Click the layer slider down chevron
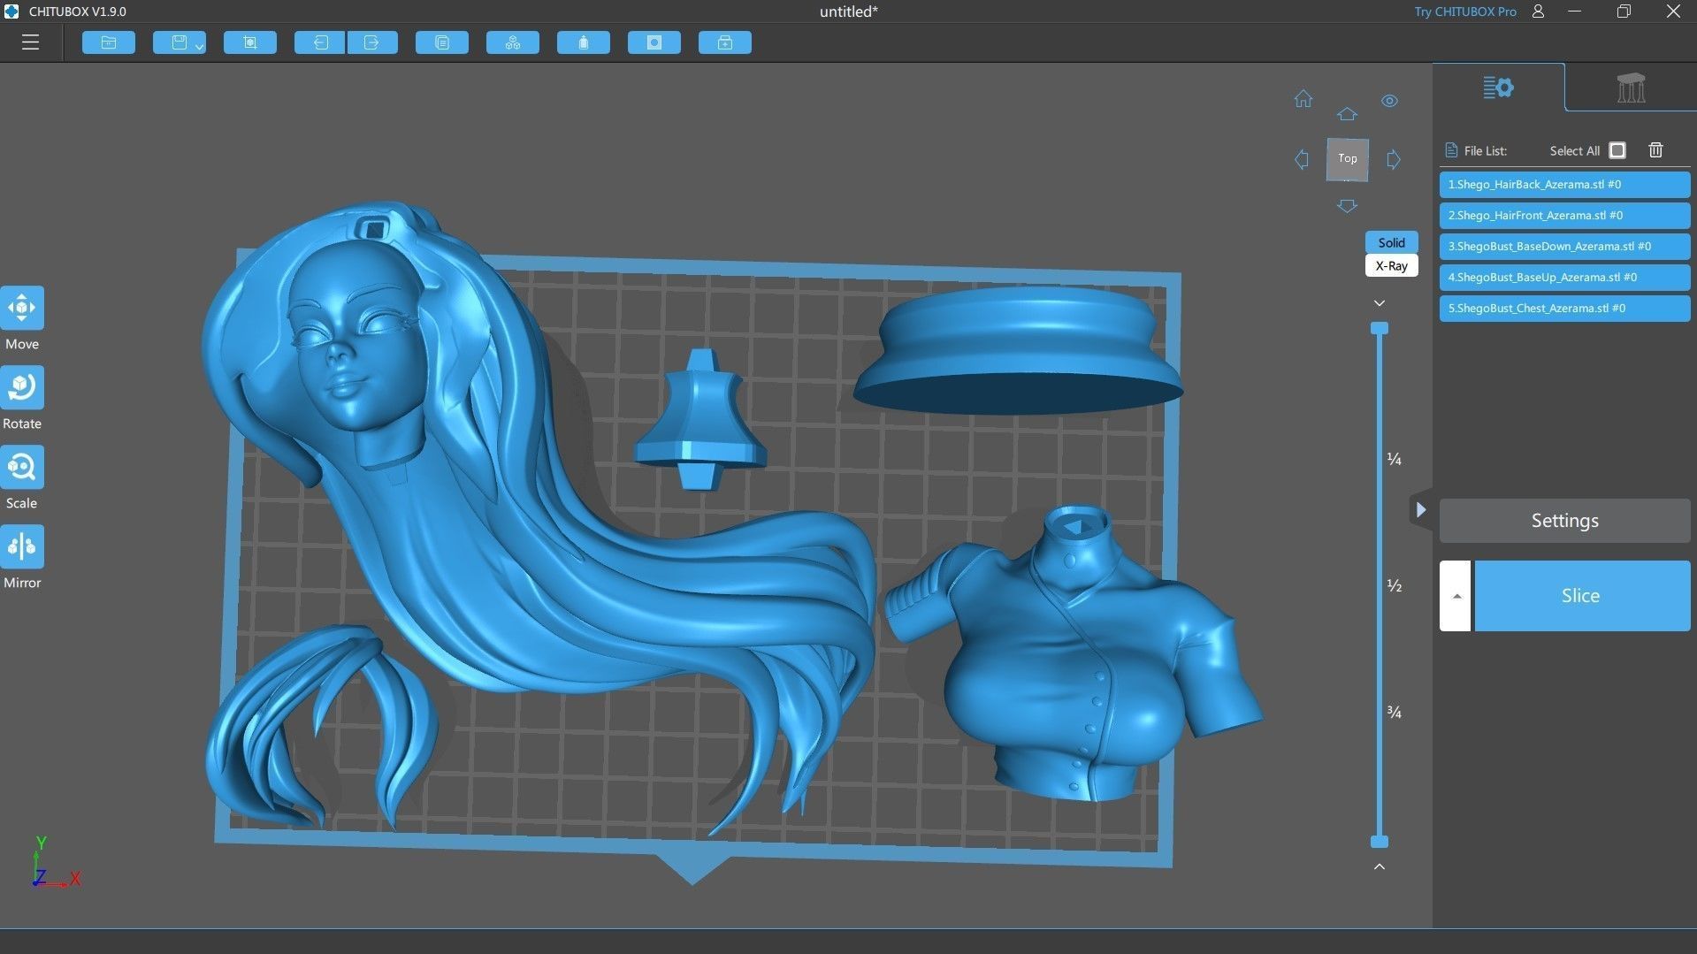 coord(1380,303)
